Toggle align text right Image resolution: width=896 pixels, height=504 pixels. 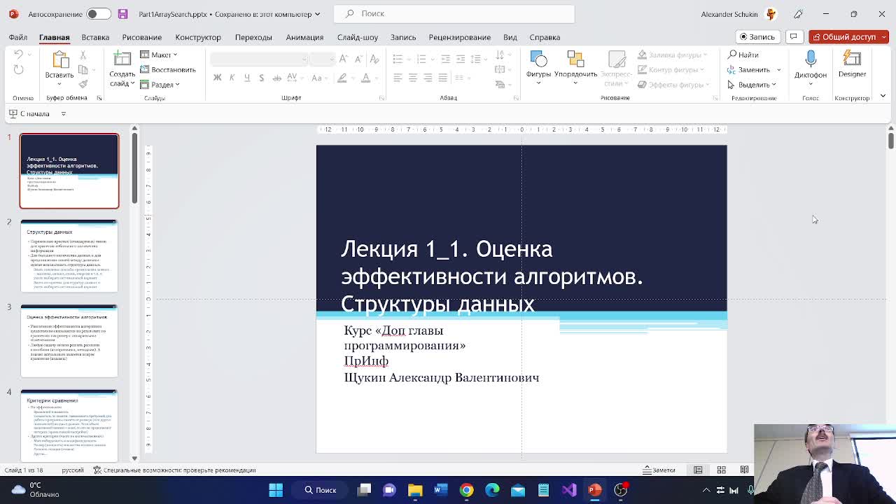[x=428, y=78]
